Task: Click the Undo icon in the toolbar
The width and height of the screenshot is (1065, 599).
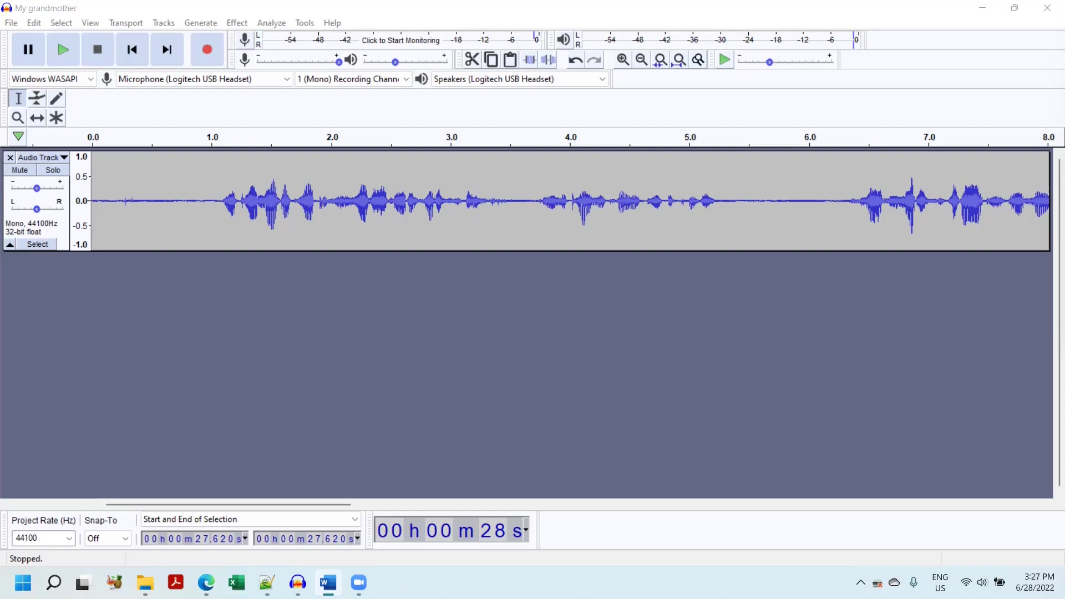Action: coord(575,59)
